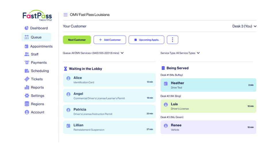Click Patricia's 22 min wait time
The height and width of the screenshot is (155, 276).
click(150, 114)
